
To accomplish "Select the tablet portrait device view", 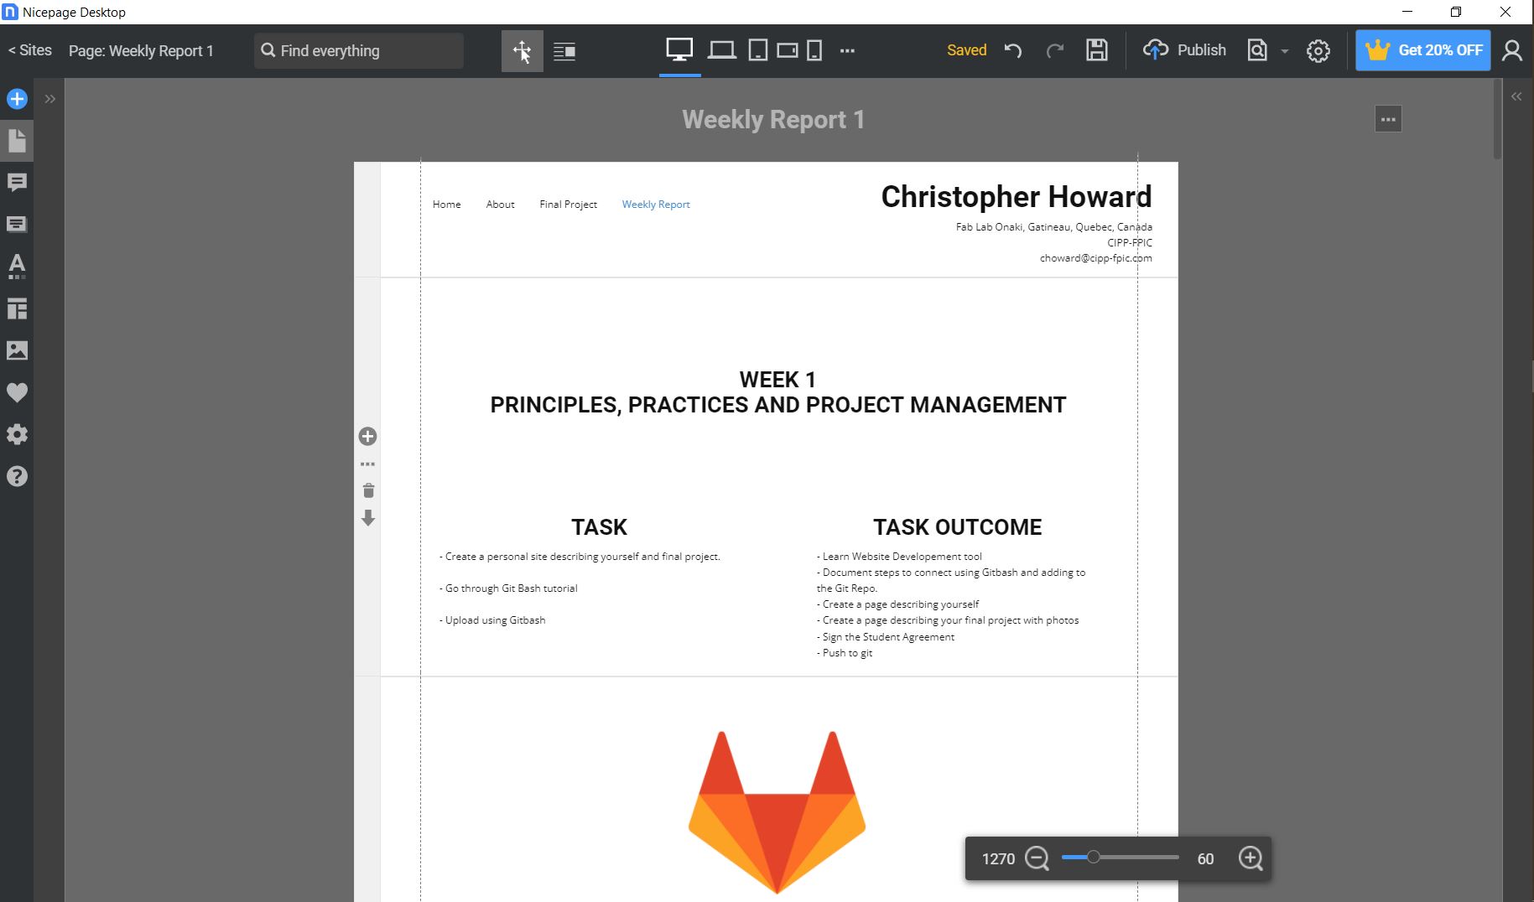I will (757, 50).
